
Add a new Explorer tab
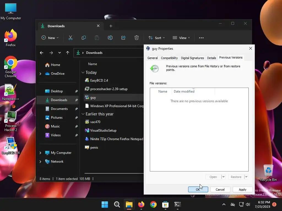pyautogui.click(x=111, y=26)
